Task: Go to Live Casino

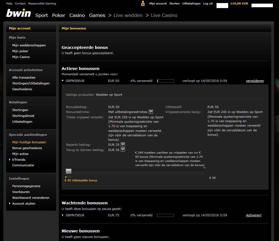Action: pyautogui.click(x=164, y=15)
